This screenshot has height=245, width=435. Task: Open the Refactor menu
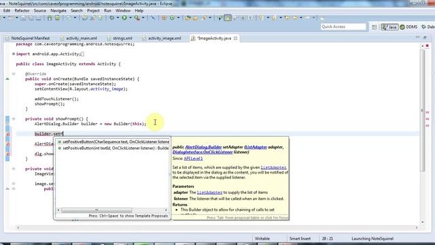coord(22,11)
